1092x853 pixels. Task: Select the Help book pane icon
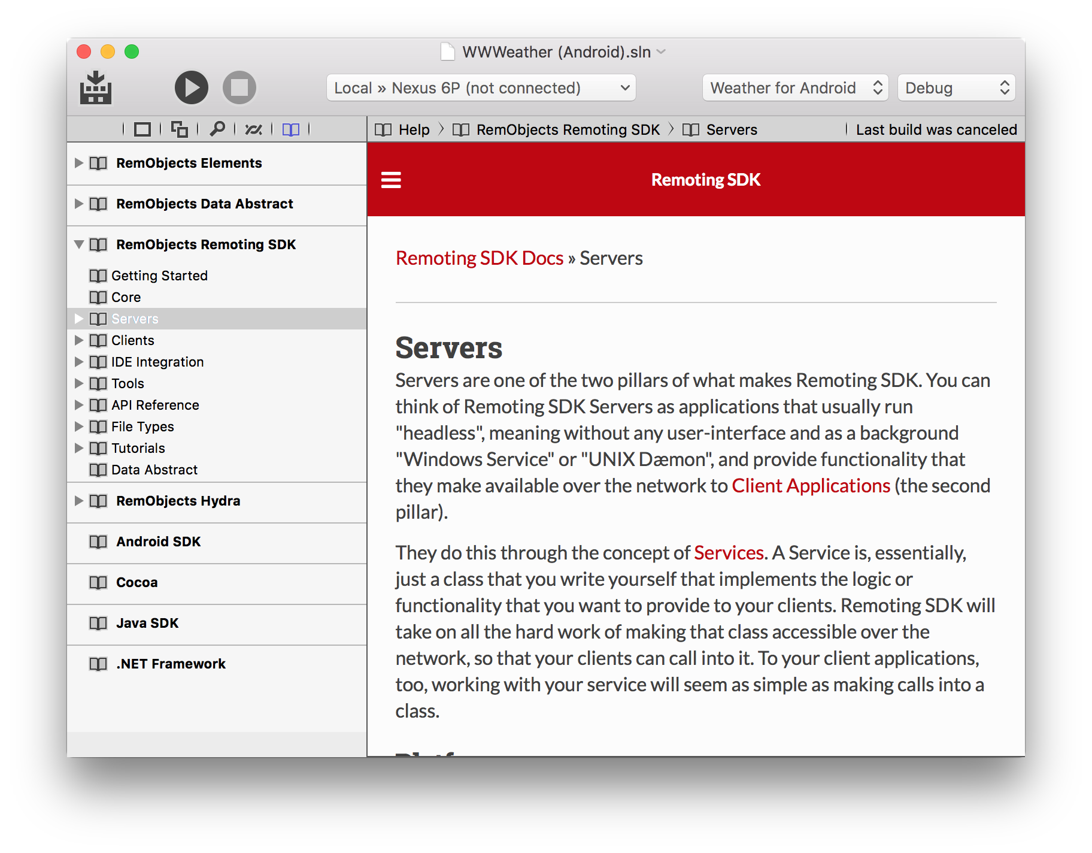[x=291, y=129]
